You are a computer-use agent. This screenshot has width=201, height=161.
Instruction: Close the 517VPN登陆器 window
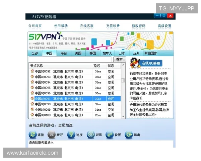pyautogui.click(x=170, y=16)
